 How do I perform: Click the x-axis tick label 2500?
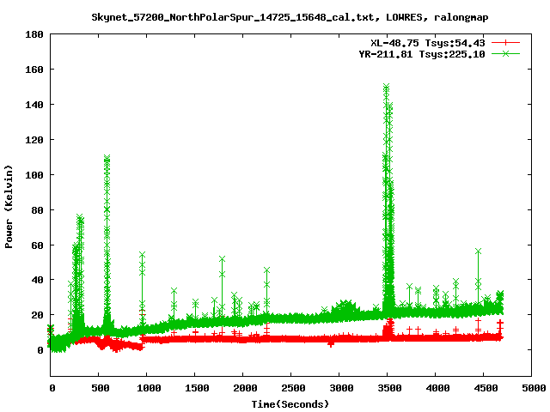[x=293, y=388]
